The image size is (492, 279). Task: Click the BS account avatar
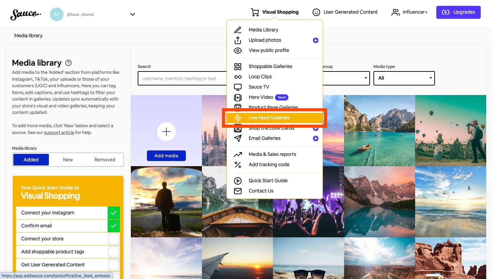coord(57,14)
